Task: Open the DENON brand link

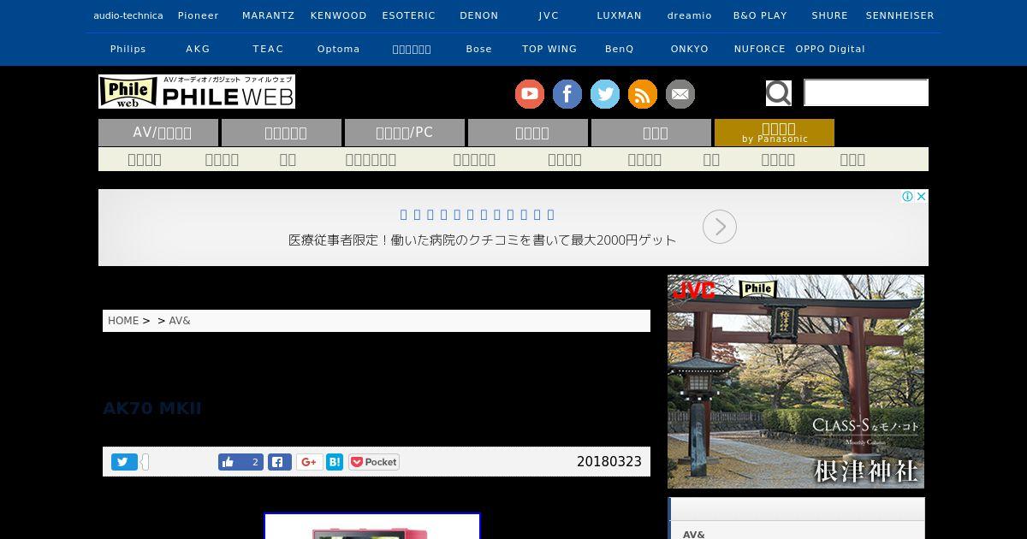Action: point(479,15)
